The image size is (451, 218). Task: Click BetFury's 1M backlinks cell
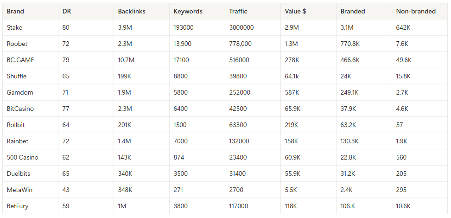coord(141,206)
